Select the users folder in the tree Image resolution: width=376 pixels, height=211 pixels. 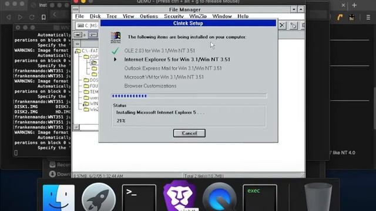click(x=91, y=98)
